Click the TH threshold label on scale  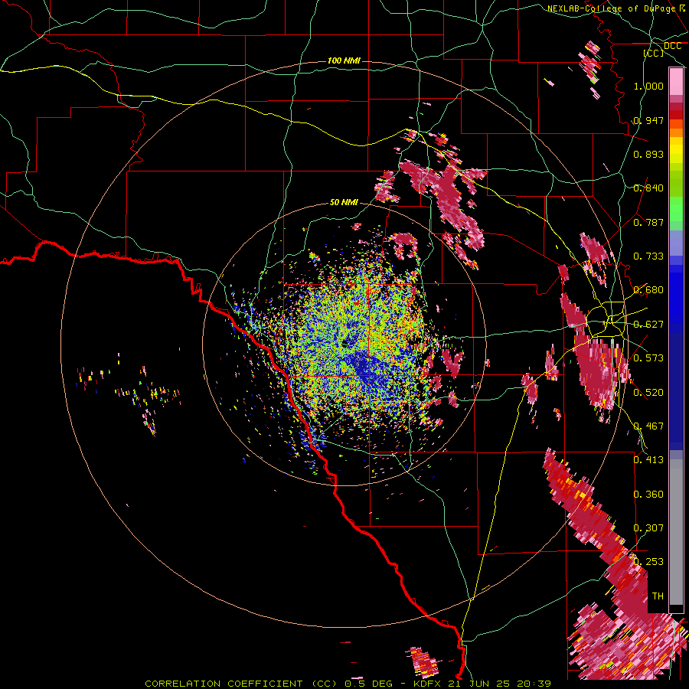[658, 596]
